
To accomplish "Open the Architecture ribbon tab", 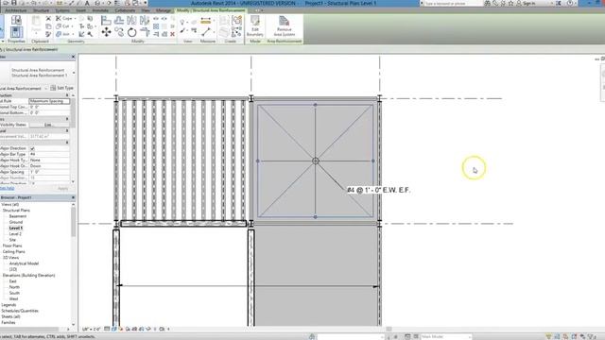I will (x=16, y=10).
